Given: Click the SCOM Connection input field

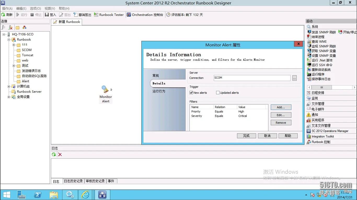Looking at the screenshot, I should (x=252, y=78).
